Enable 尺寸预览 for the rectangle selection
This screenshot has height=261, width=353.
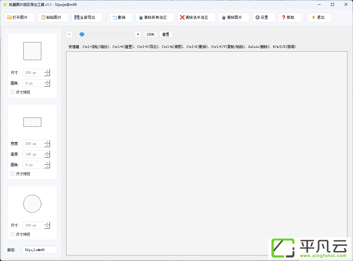[x=13, y=174]
